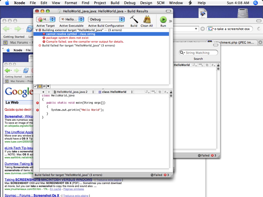Open the build results options triangle menu

pyautogui.click(x=48, y=86)
